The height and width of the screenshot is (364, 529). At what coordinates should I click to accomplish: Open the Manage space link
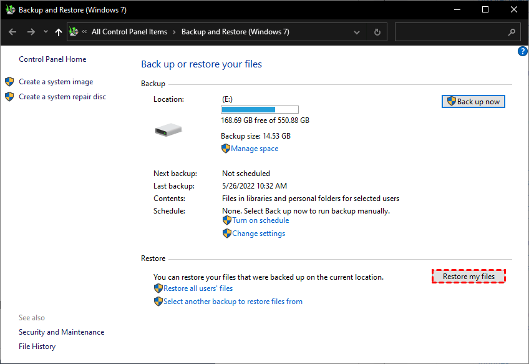pos(255,149)
